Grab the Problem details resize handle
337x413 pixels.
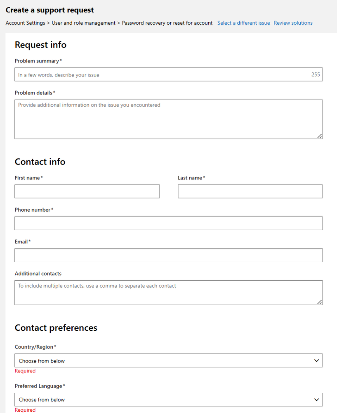point(320,136)
